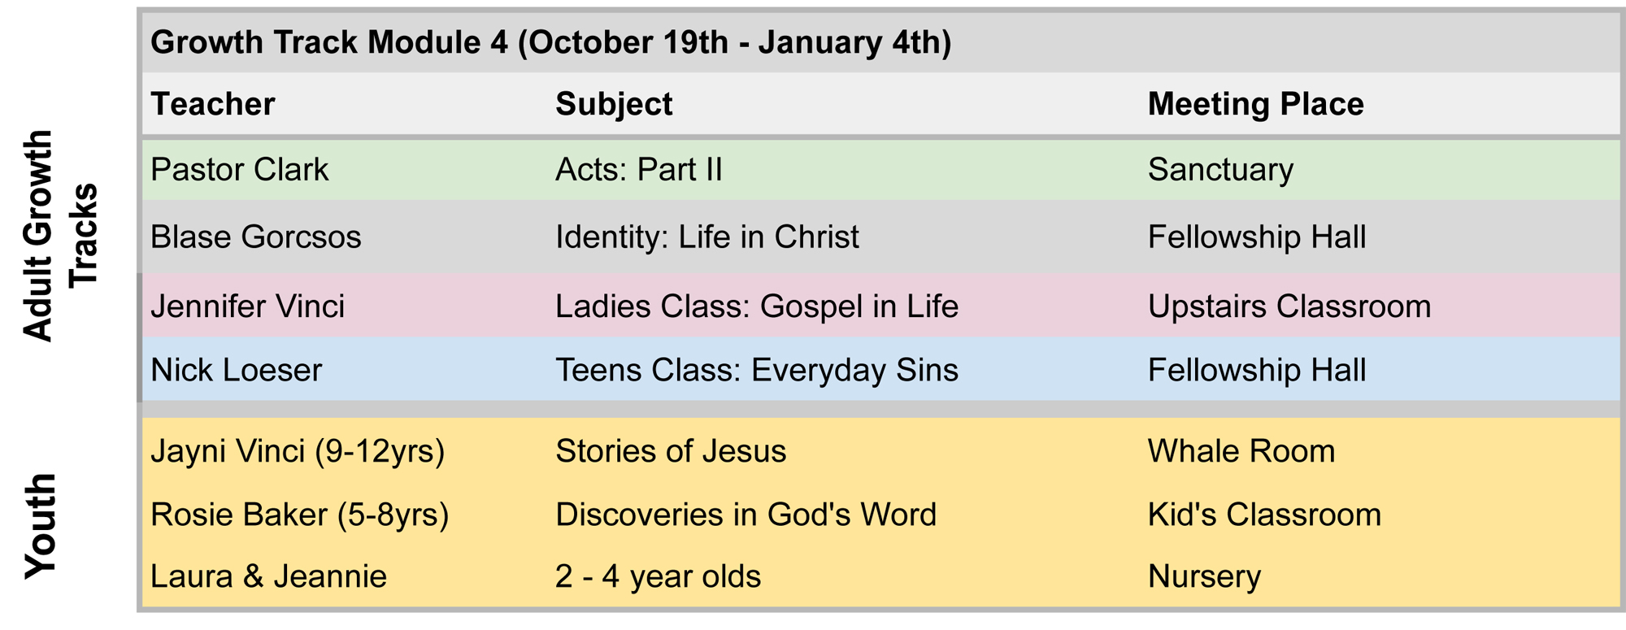This screenshot has height=630, width=1626.
Task: Click Ladies Class: Gospel in Life
Action: tap(756, 306)
